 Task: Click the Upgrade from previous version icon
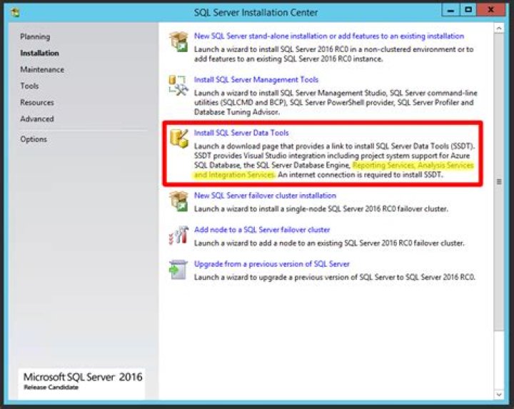point(178,269)
